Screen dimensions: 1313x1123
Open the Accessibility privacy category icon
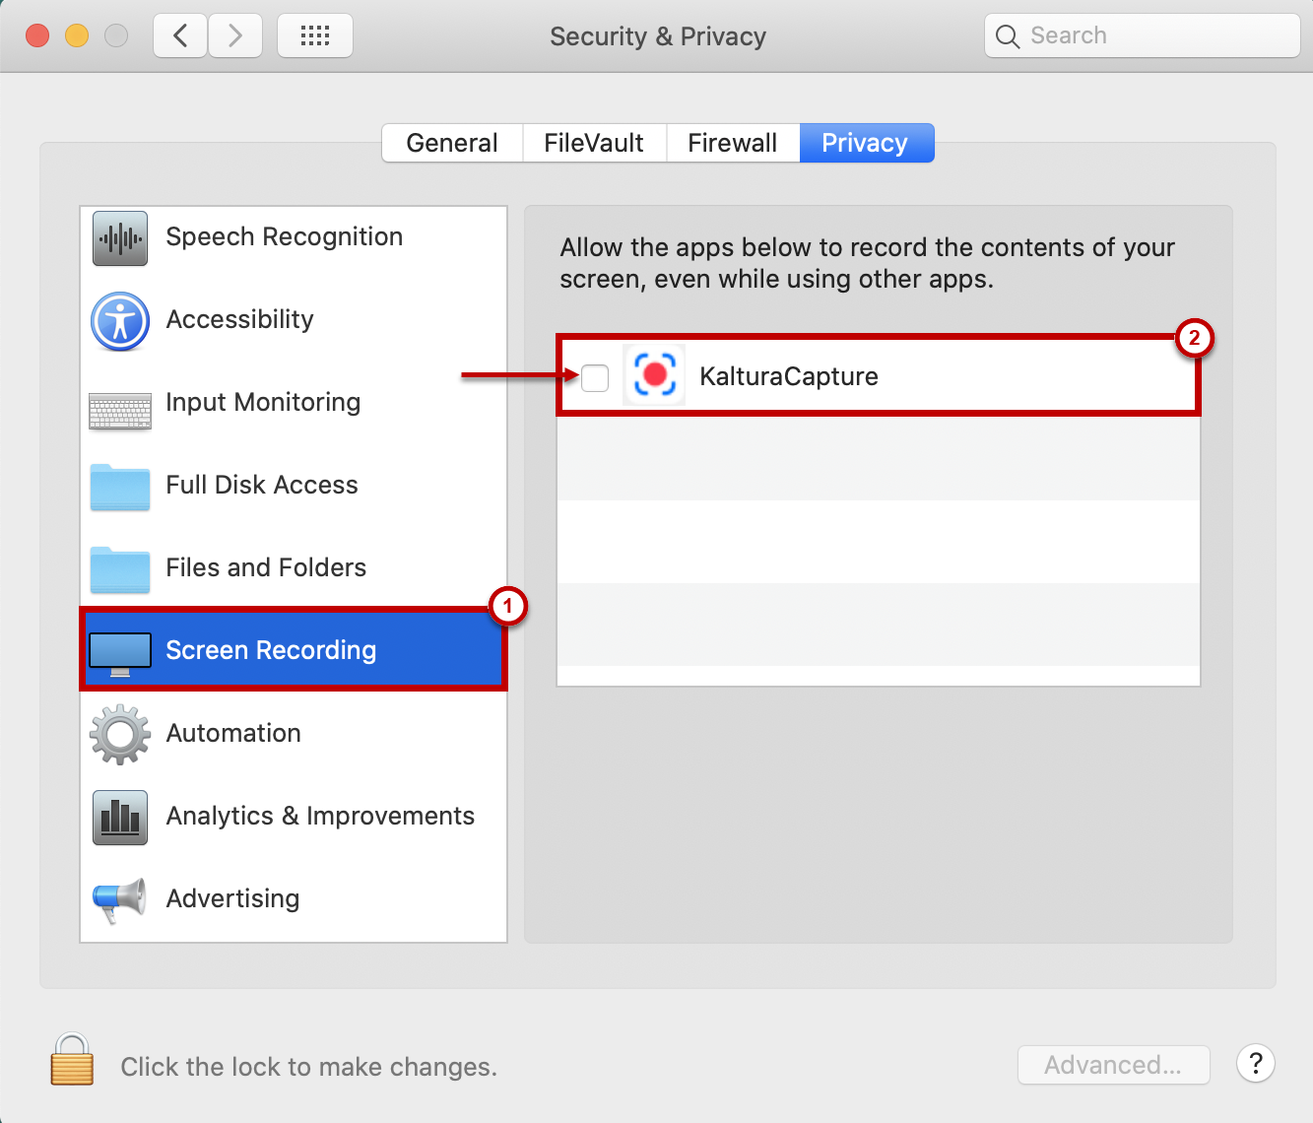[x=120, y=321]
